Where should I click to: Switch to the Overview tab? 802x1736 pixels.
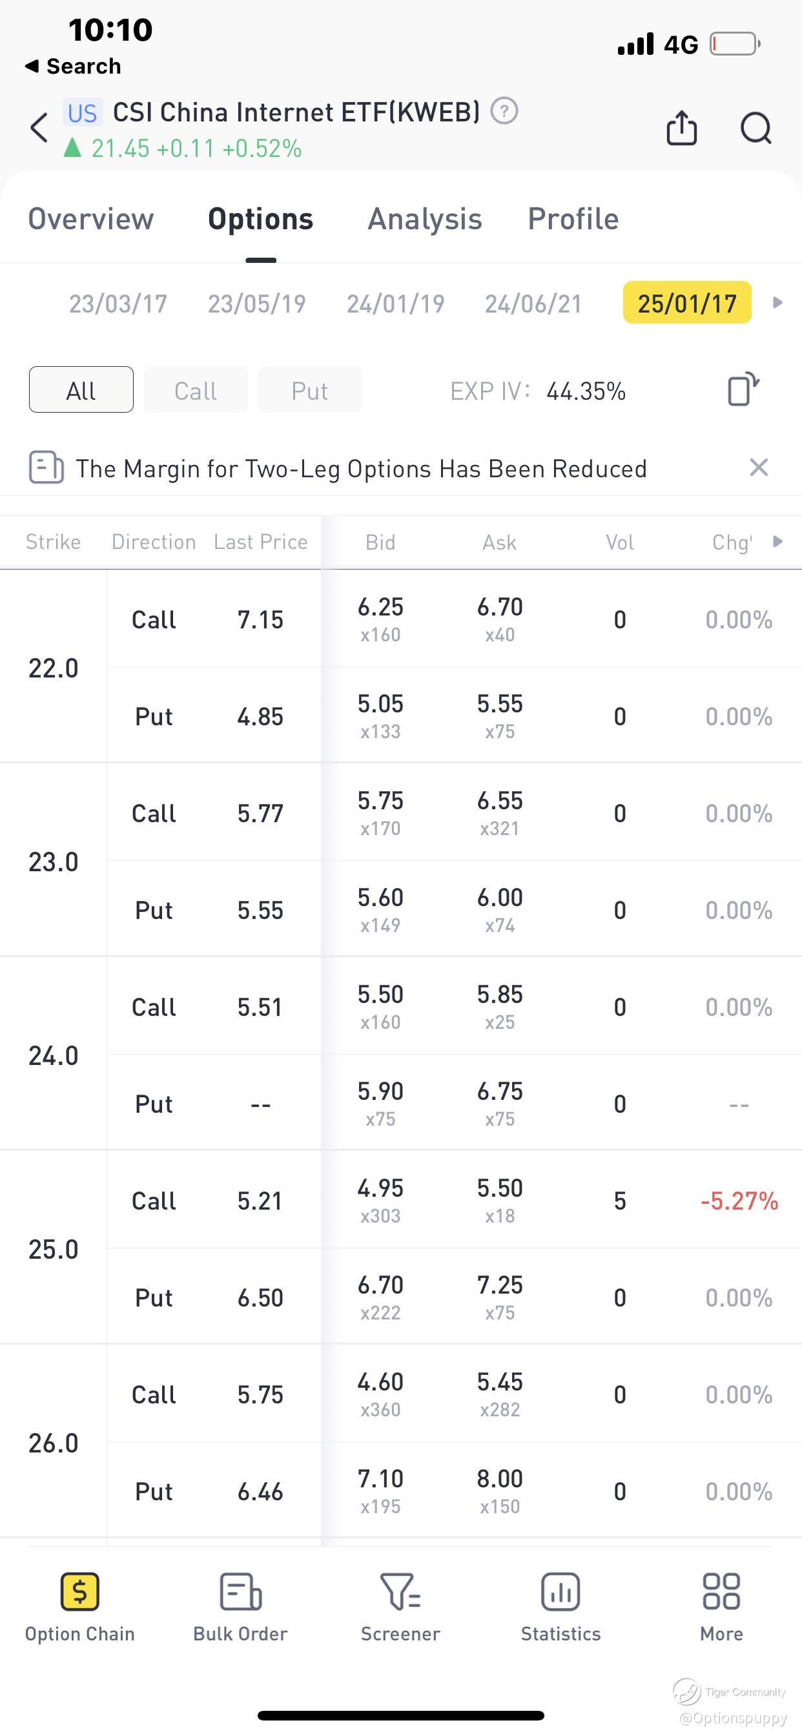coord(91,219)
